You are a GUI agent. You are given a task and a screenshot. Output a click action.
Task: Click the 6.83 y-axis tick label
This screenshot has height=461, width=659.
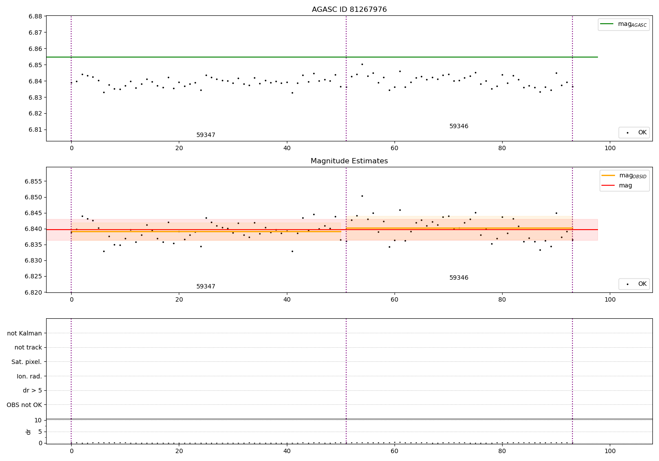pos(35,97)
